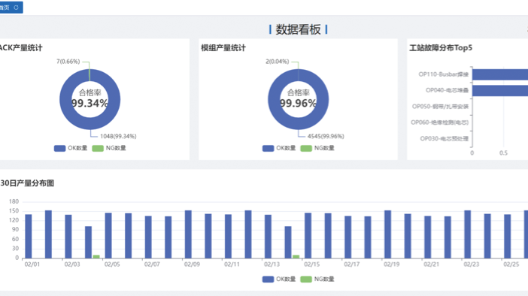Select the OP110-Busbar焊接 bar
Screen dimensions: 528x296
click(500, 74)
